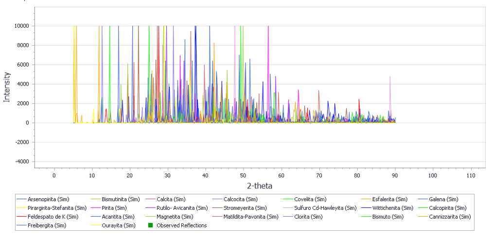Select Ourayita (Sim) in the legend
492x238 pixels.
[x=118, y=225]
